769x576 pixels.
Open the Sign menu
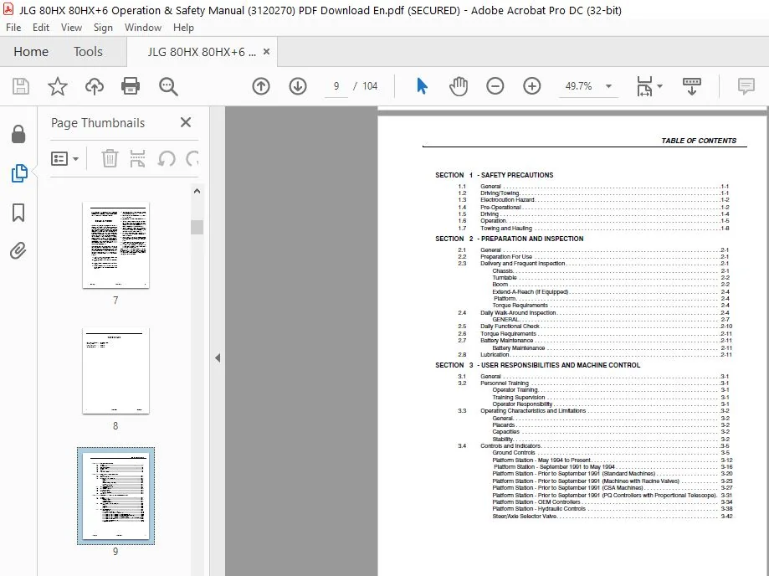click(x=103, y=28)
